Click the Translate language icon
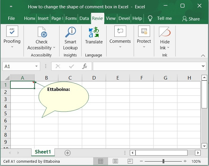 point(94,32)
